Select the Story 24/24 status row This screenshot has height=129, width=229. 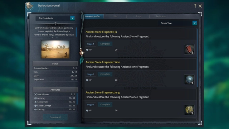(x=55, y=76)
